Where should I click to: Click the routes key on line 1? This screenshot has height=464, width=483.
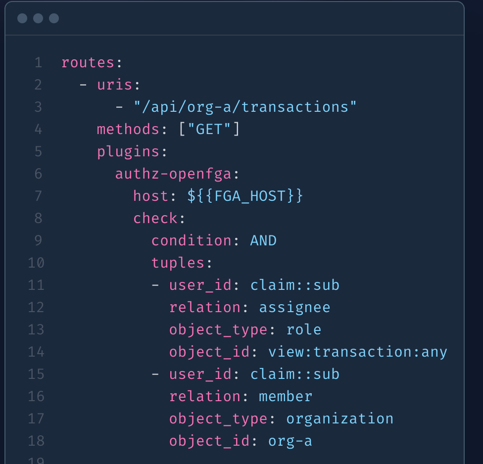pyautogui.click(x=88, y=63)
